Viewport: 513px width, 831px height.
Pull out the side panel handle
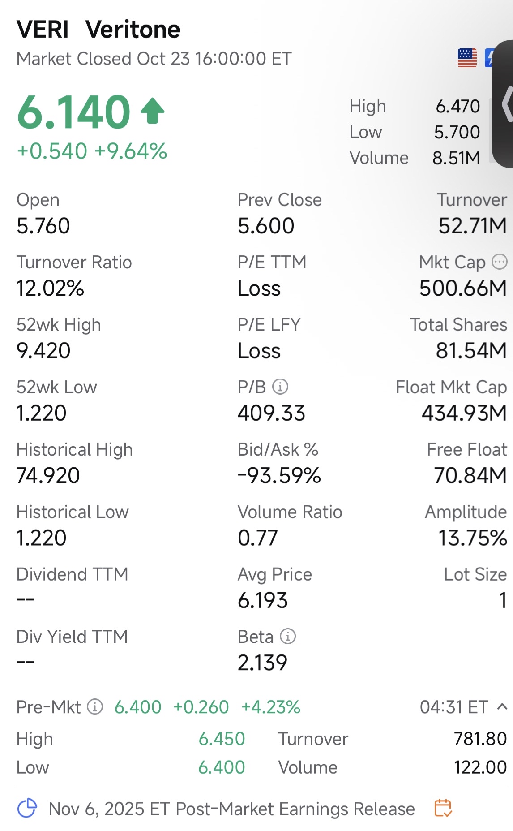(504, 104)
